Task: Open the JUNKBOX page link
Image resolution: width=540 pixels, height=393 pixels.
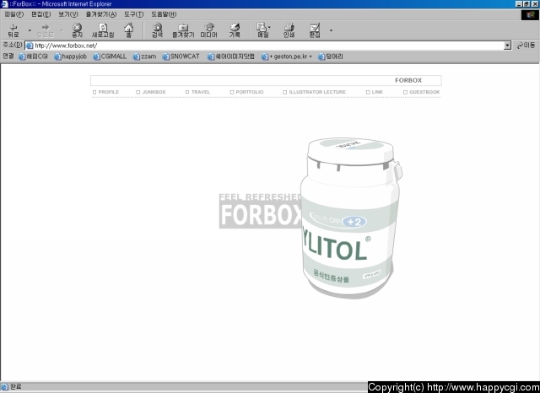Action: point(151,92)
